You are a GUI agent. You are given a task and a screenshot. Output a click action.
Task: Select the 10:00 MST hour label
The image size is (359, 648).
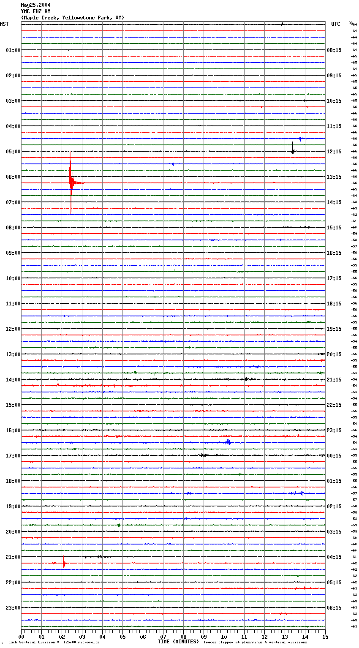13,278
